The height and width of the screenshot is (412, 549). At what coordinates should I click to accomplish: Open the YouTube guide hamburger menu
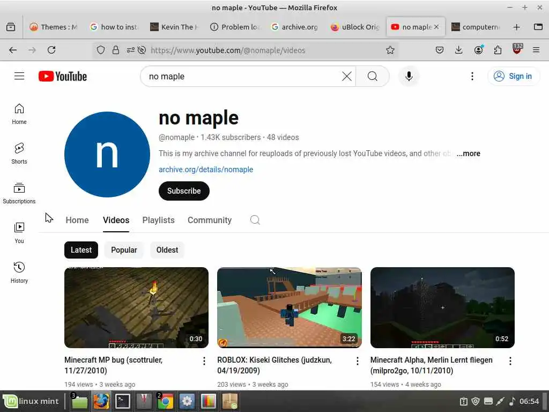(19, 76)
